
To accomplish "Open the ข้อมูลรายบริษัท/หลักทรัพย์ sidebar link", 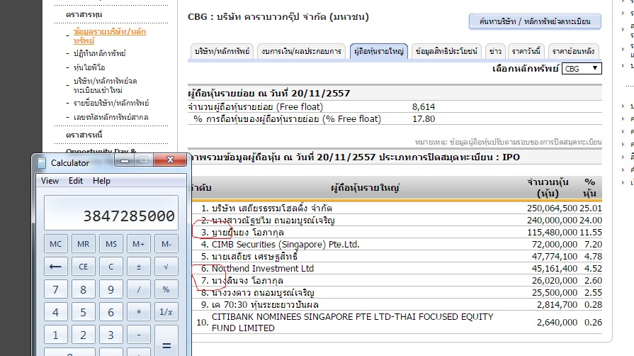I will pyautogui.click(x=110, y=35).
